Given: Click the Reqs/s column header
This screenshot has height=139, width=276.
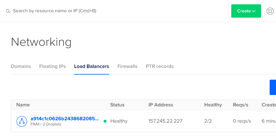Looking at the screenshot, I should point(240,105).
